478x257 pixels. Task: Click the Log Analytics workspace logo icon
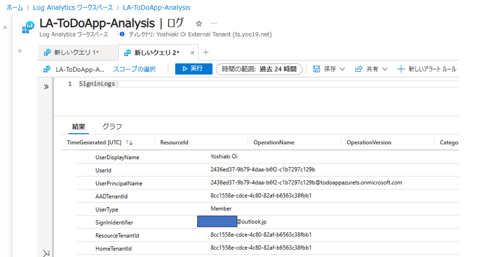tap(28, 27)
